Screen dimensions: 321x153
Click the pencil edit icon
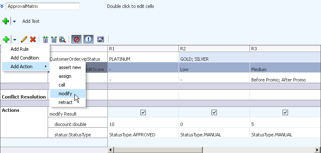point(24,39)
